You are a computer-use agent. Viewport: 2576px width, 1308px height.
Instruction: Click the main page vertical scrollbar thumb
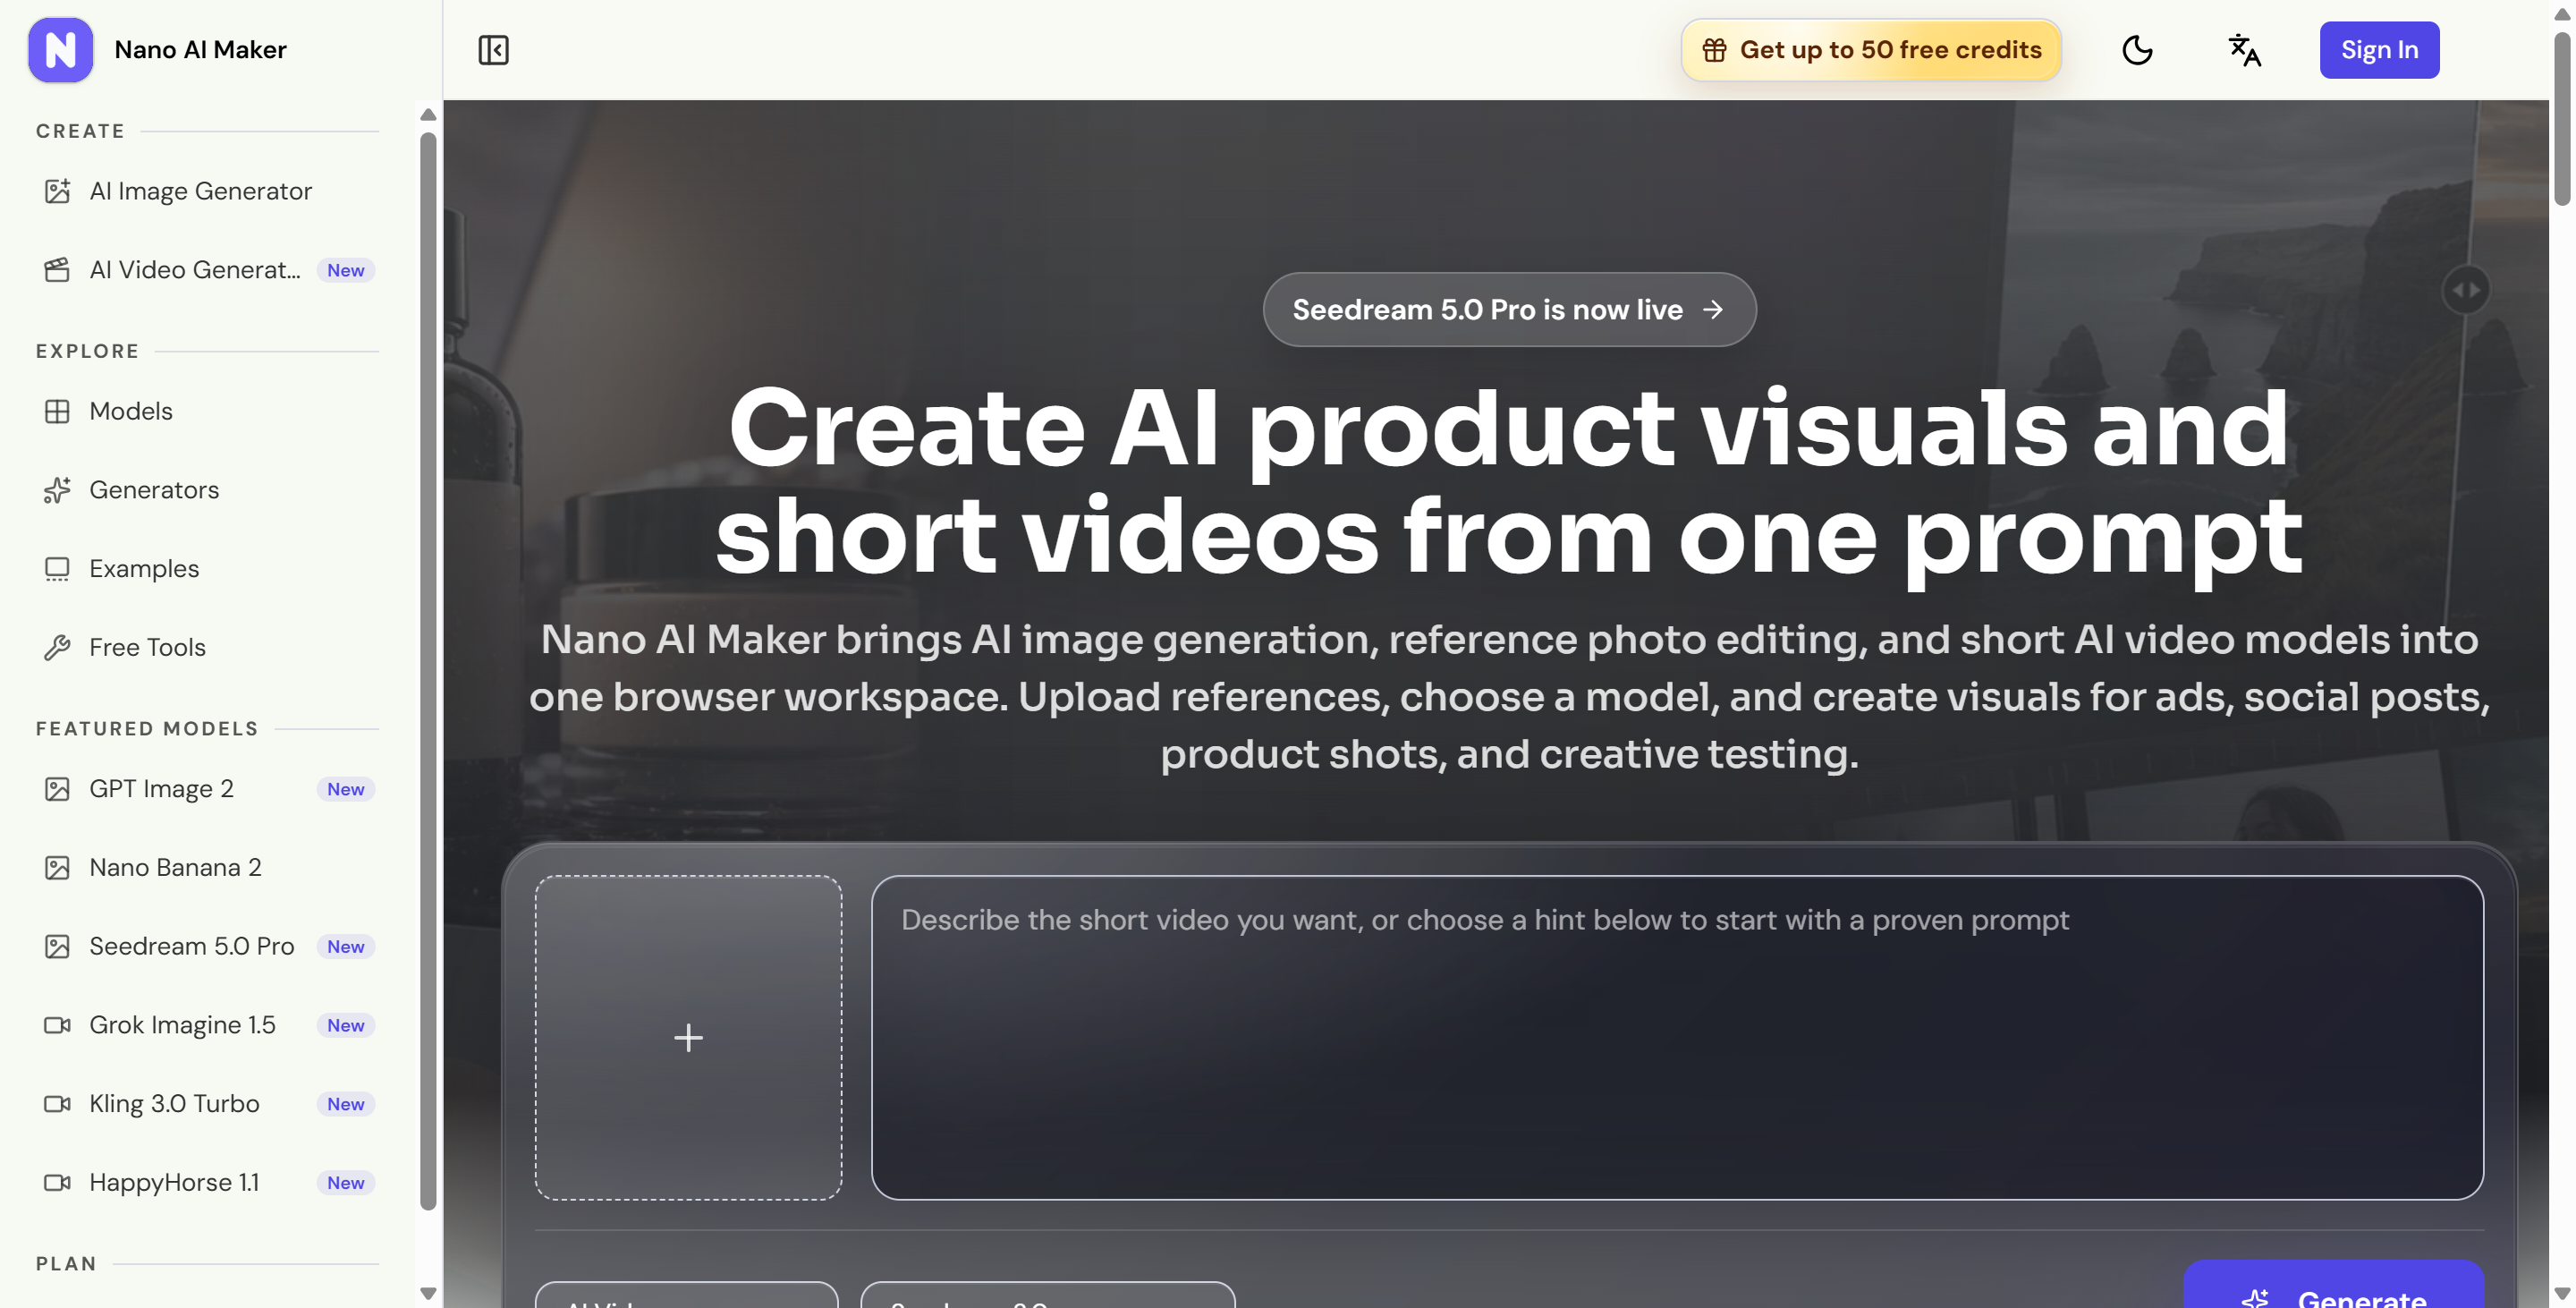coord(2562,118)
